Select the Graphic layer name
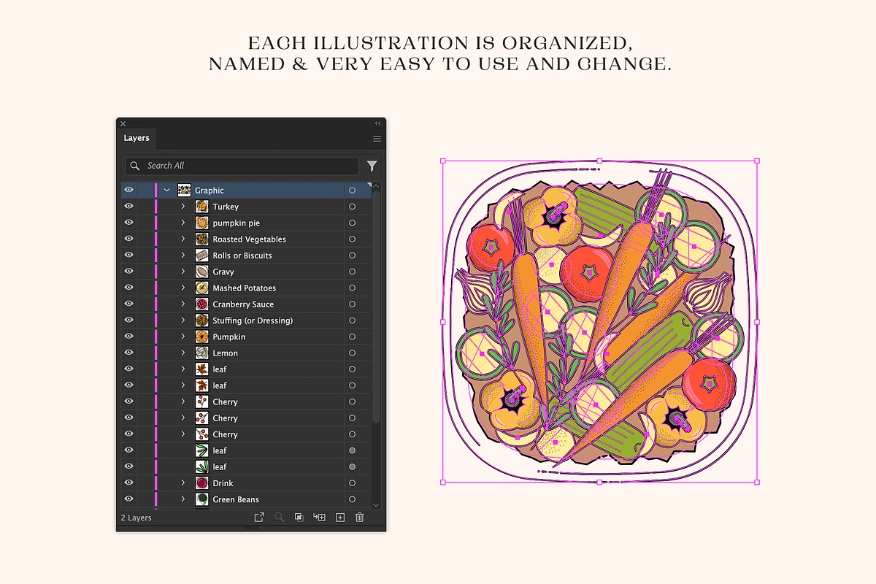Screen dimensions: 876x584 click(x=210, y=191)
